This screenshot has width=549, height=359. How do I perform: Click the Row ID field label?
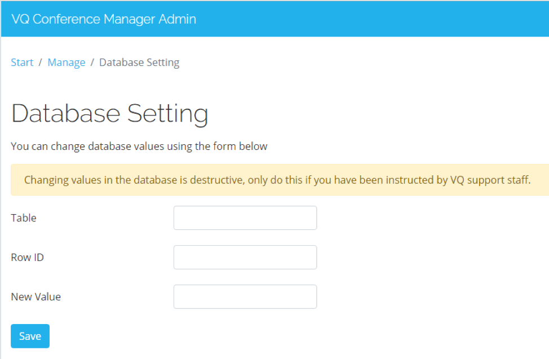[27, 258]
